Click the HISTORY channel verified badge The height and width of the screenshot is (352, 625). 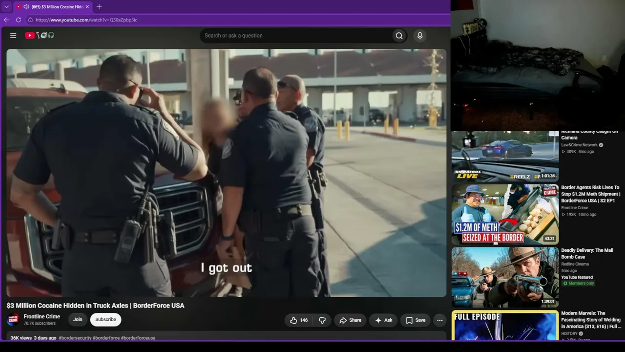coord(581,333)
